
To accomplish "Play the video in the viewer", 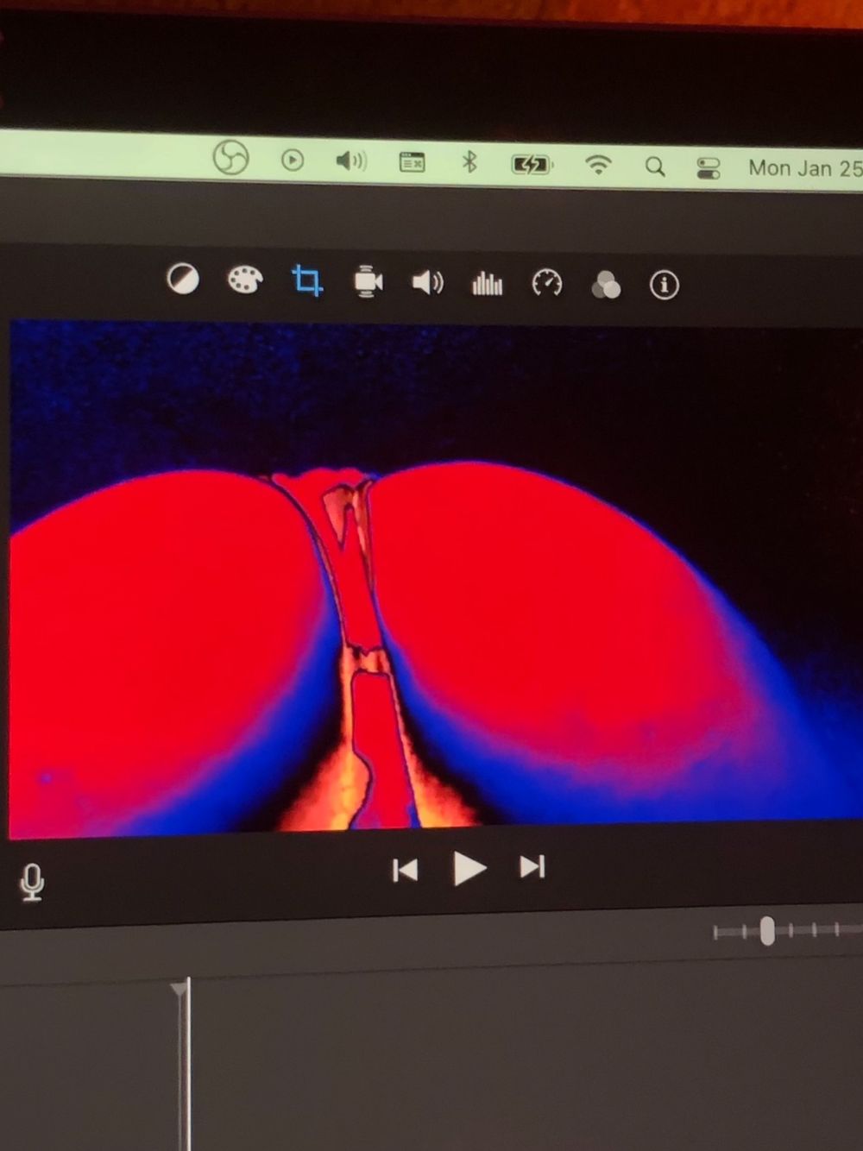I will (469, 868).
